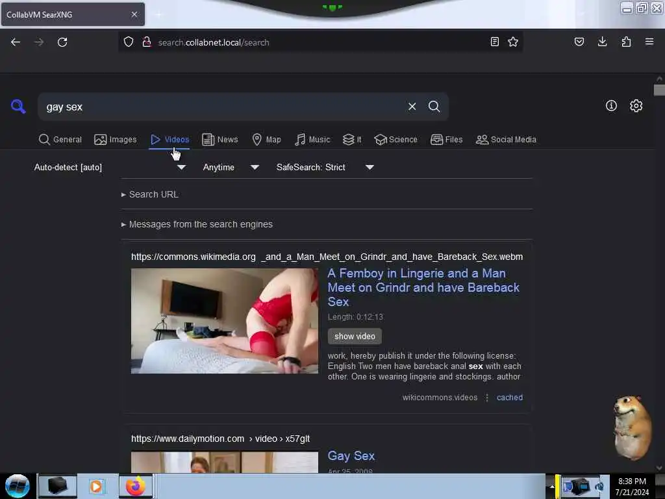
Task: Select the Videos category tab
Action: (169, 140)
